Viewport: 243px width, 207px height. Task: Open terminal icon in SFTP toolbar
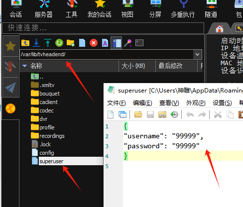click(139, 43)
